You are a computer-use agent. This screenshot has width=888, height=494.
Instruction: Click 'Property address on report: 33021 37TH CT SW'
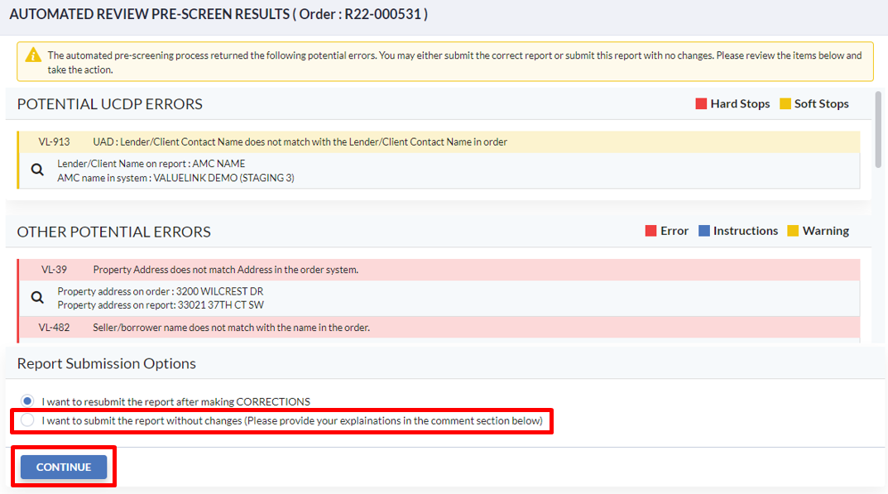pos(161,305)
